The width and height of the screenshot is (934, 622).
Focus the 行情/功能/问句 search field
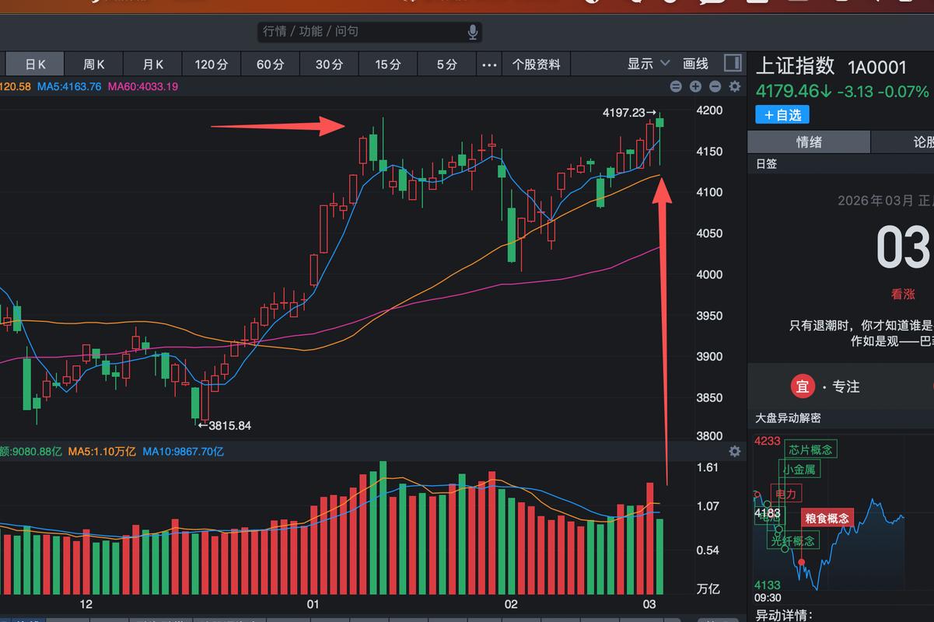(370, 32)
